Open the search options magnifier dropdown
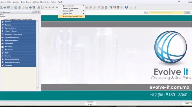This screenshot has height=107, width=192. pos(146,13)
